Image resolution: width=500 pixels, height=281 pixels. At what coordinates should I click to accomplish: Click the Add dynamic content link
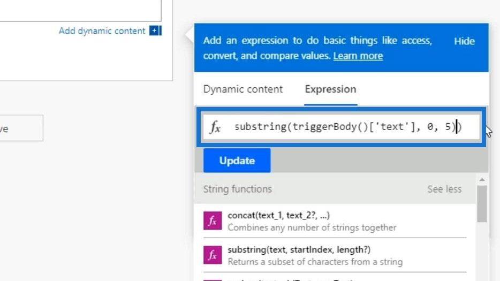pos(102,31)
